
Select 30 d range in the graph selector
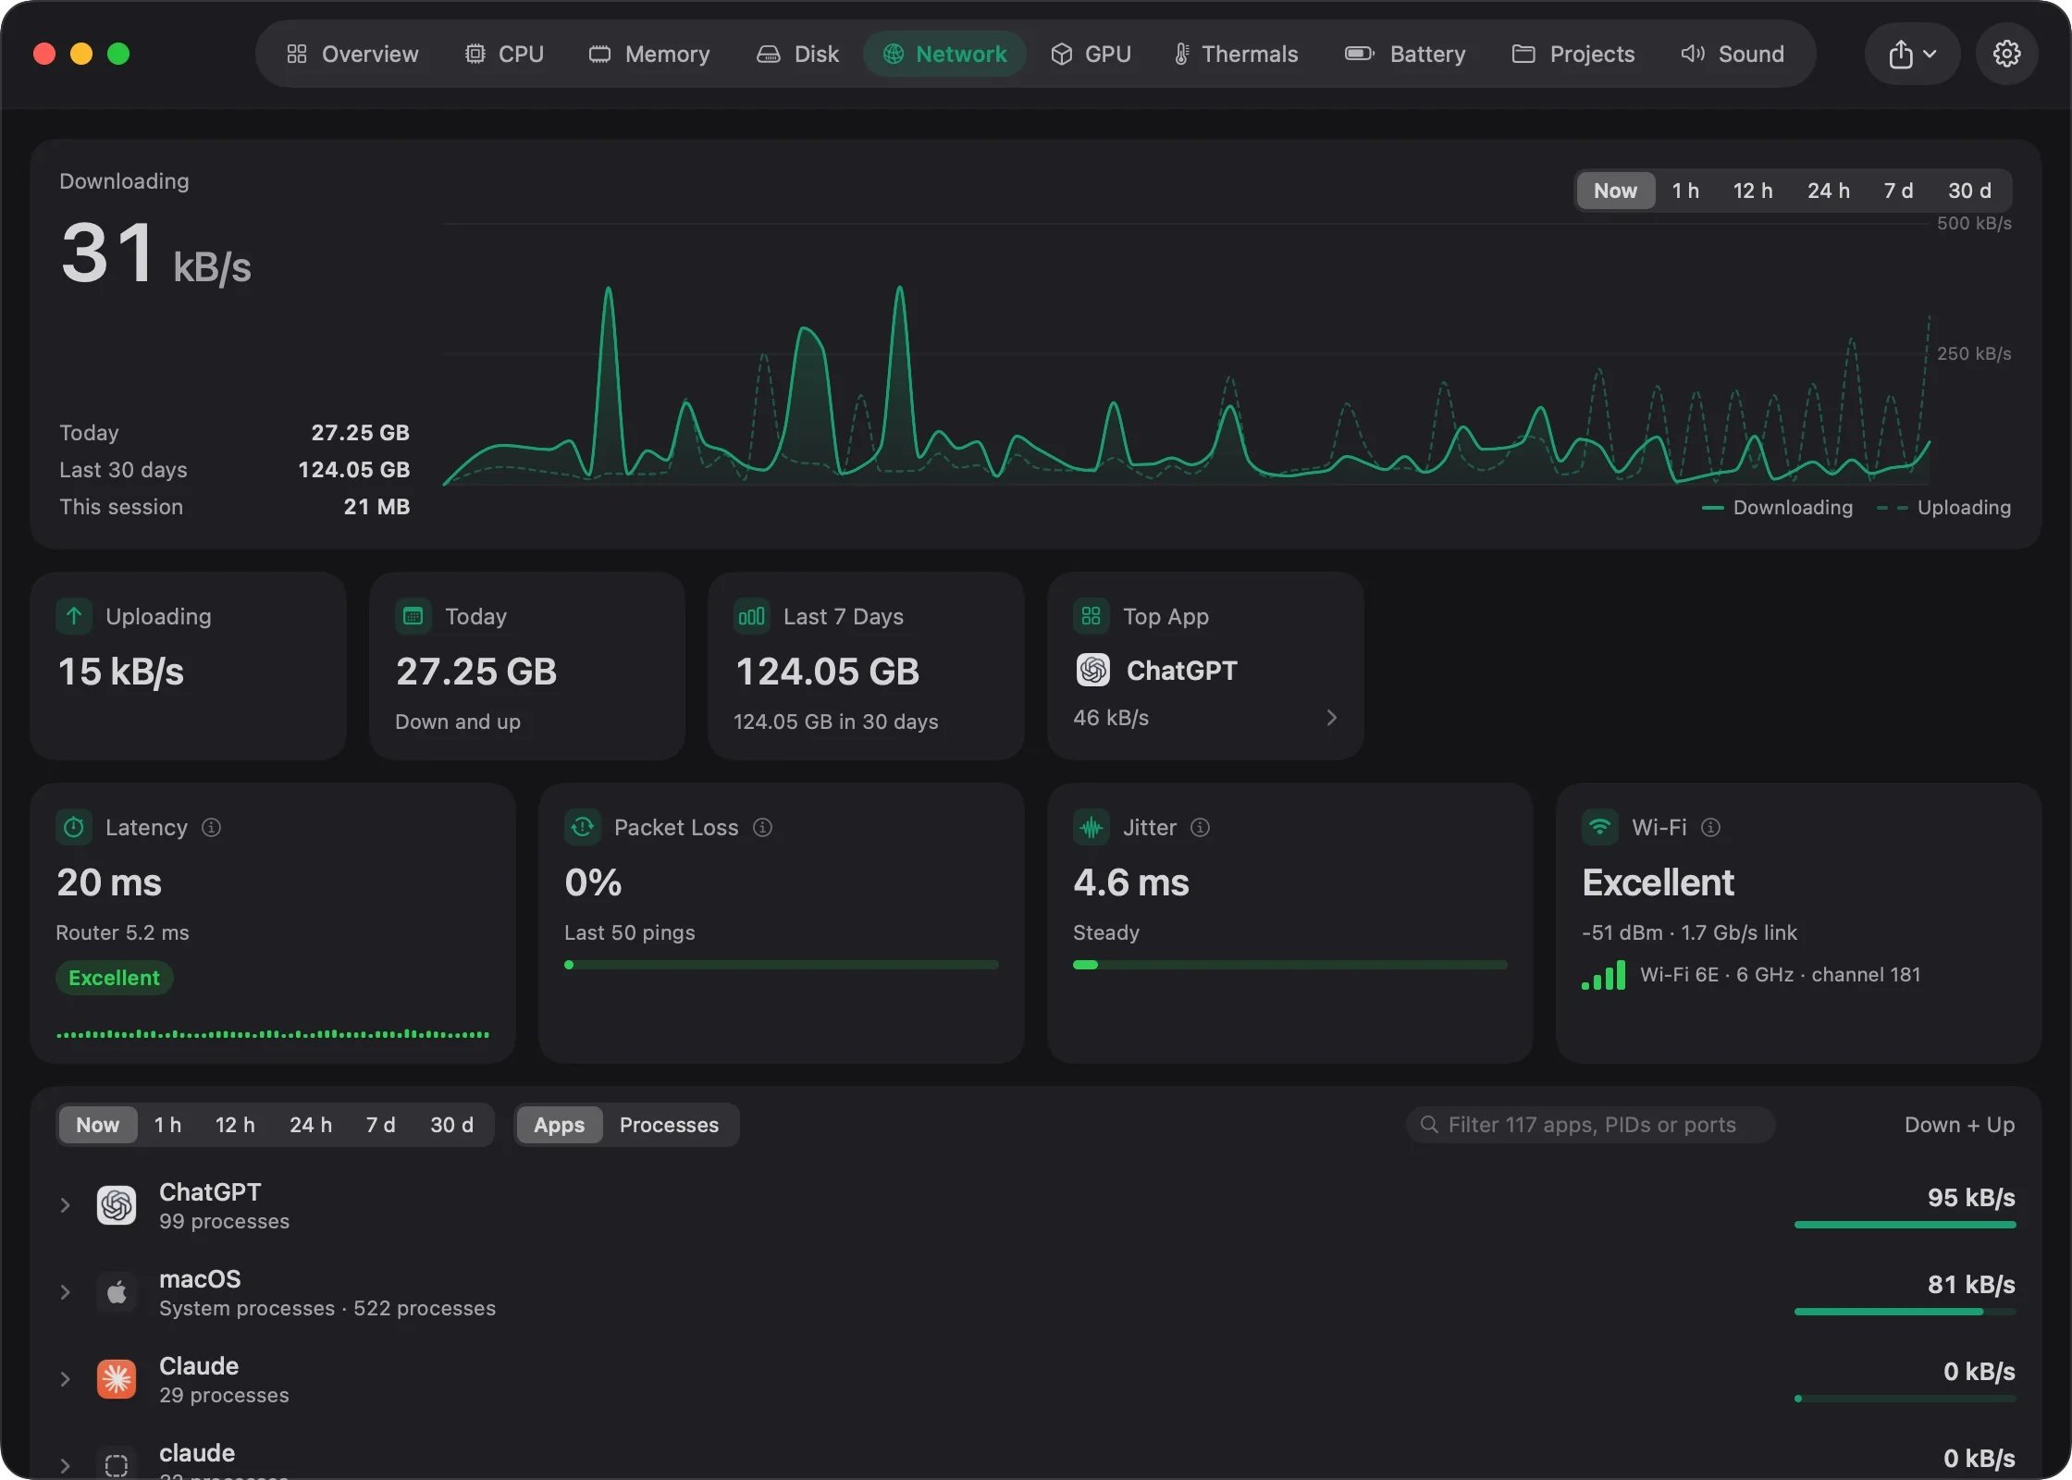[x=1969, y=191]
